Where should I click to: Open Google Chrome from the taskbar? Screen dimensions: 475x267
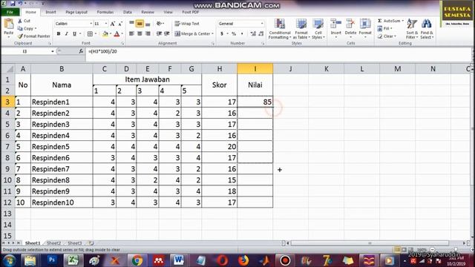[x=137, y=260]
